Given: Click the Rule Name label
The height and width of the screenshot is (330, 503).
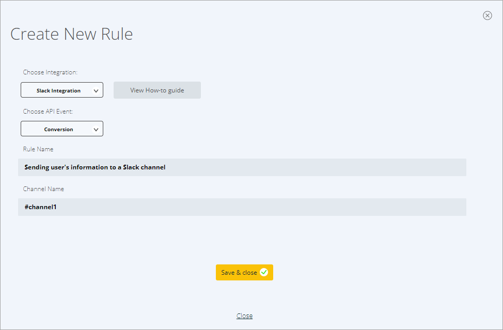Looking at the screenshot, I should pyautogui.click(x=38, y=149).
